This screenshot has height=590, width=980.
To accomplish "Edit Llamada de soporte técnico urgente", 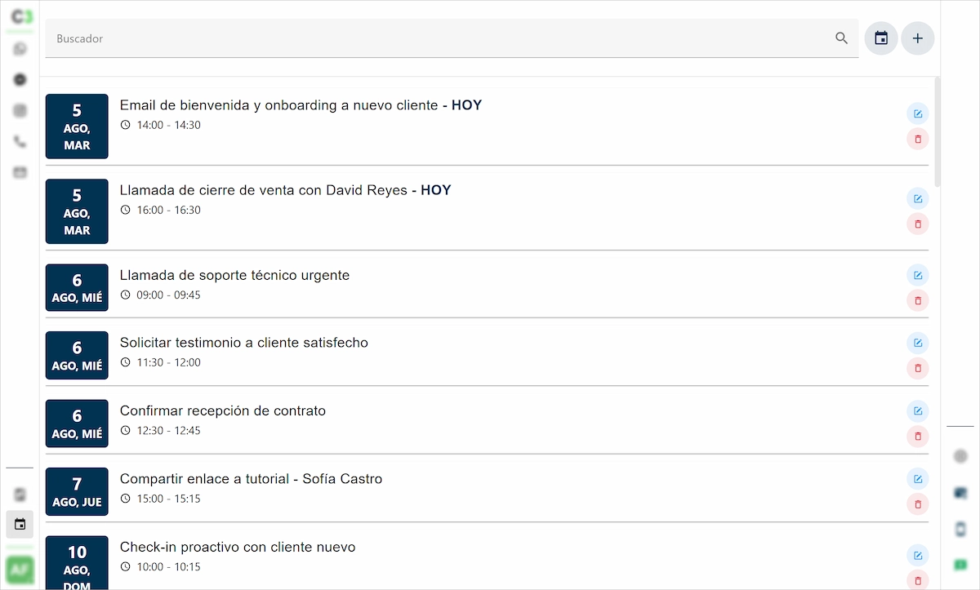I will click(x=917, y=275).
